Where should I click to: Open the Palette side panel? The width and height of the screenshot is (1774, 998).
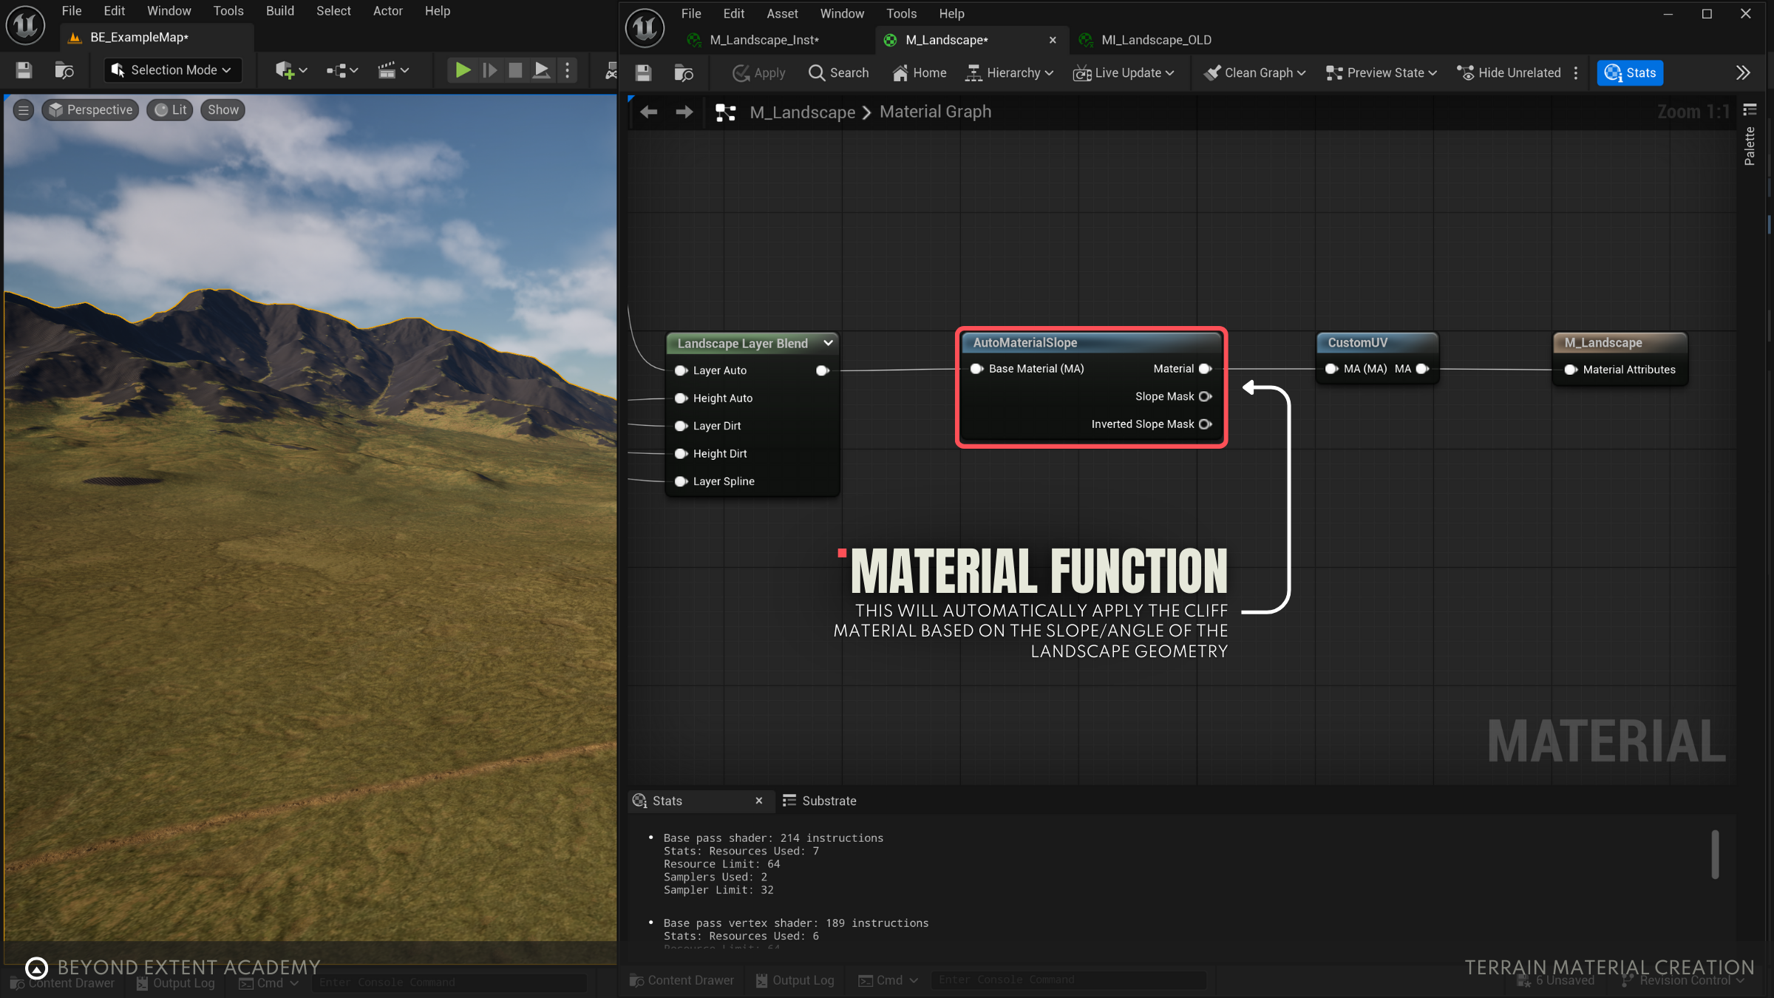tap(1750, 145)
